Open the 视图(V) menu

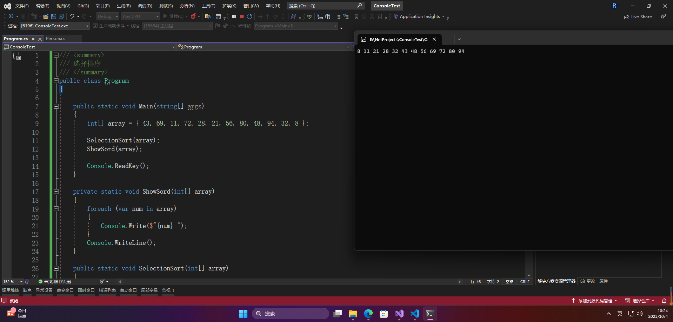click(x=64, y=6)
